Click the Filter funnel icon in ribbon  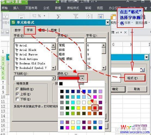(x=76, y=16)
